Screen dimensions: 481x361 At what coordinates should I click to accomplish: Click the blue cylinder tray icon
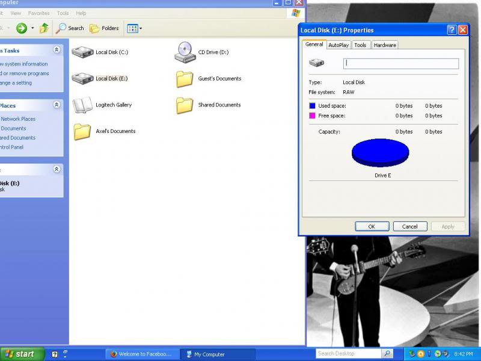[429, 354]
